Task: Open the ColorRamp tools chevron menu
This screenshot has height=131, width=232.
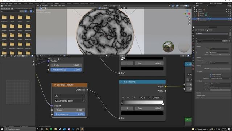Action: coord(134,98)
